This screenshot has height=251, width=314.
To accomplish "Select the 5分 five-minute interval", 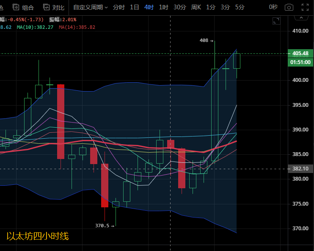I will point(240,7).
